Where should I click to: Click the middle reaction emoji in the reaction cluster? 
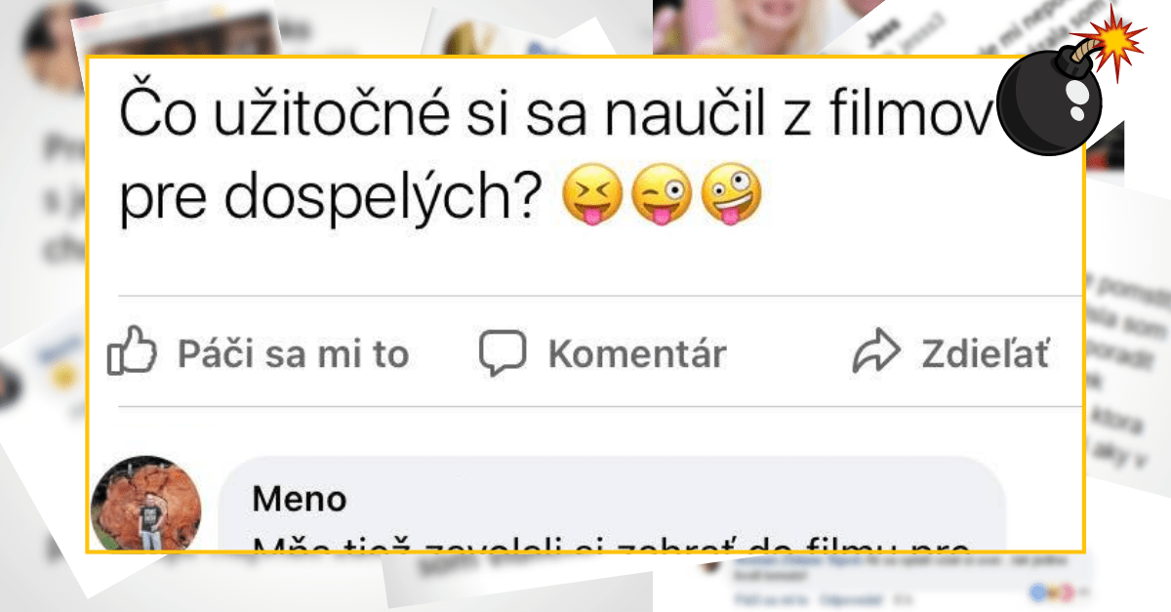[1052, 593]
